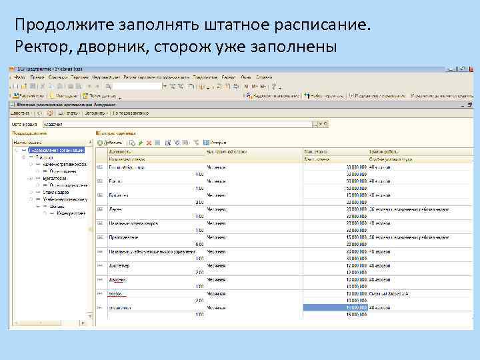Viewport: 480px width, 360px height.
Task: Open the История icon in table toolbar
Action: pos(206,143)
